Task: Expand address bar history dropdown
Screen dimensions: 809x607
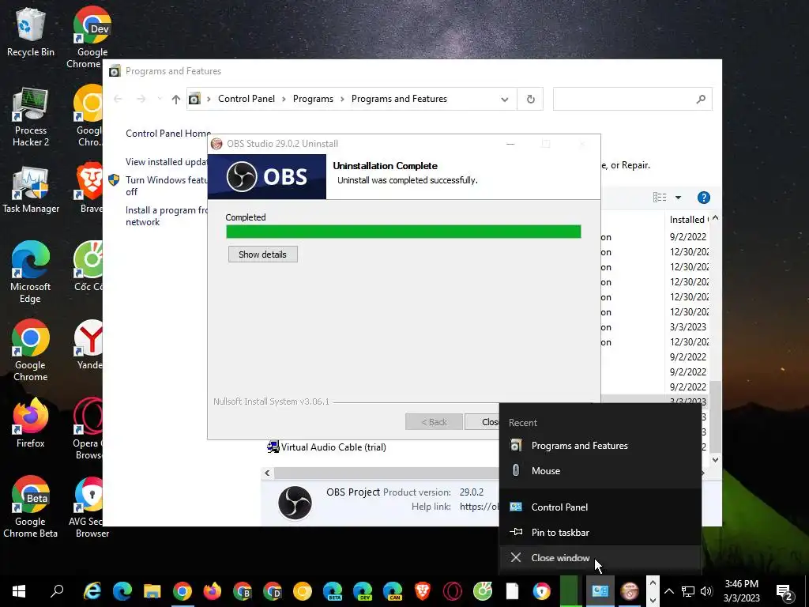Action: [505, 99]
